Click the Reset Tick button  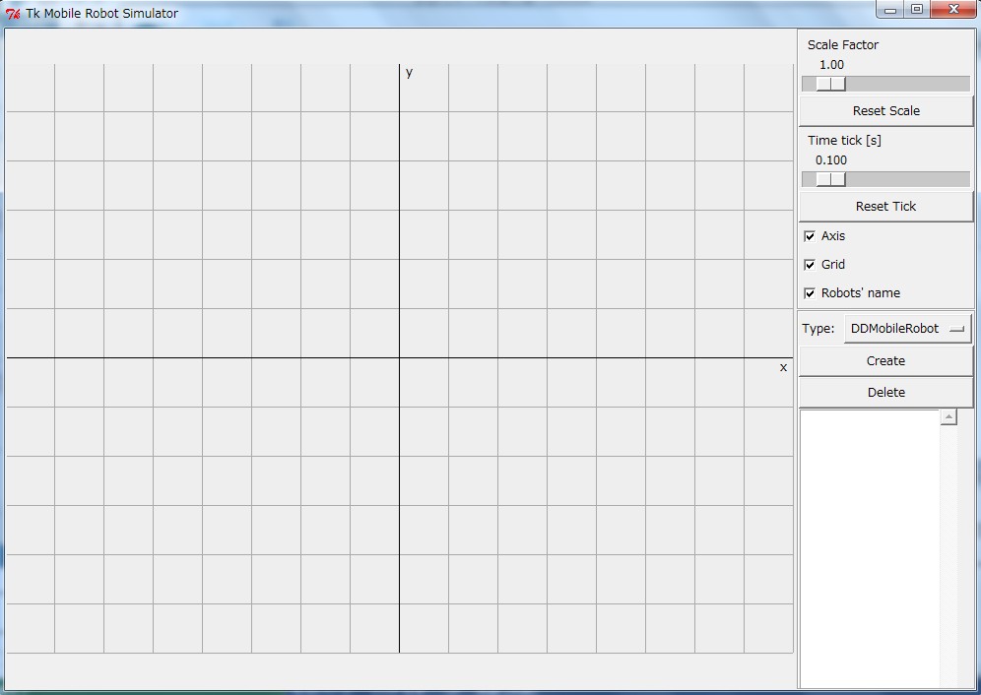coord(885,207)
